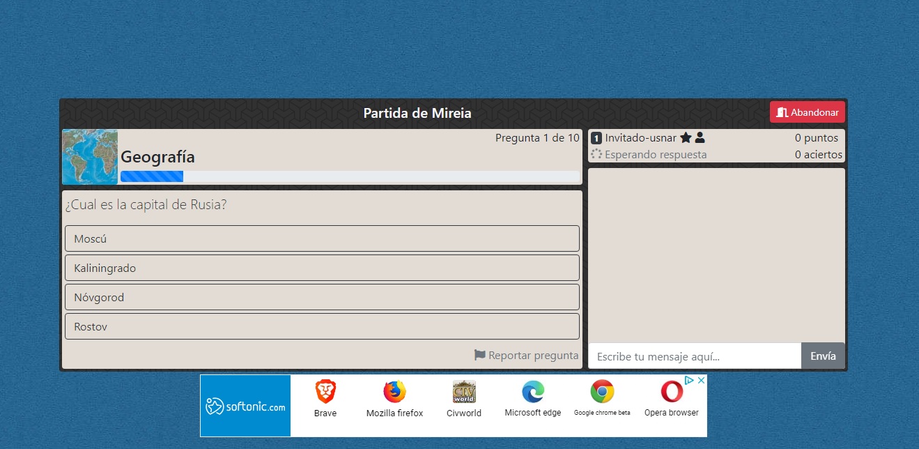
Task: Click the Brave browser icon in the ad
Action: click(x=325, y=392)
